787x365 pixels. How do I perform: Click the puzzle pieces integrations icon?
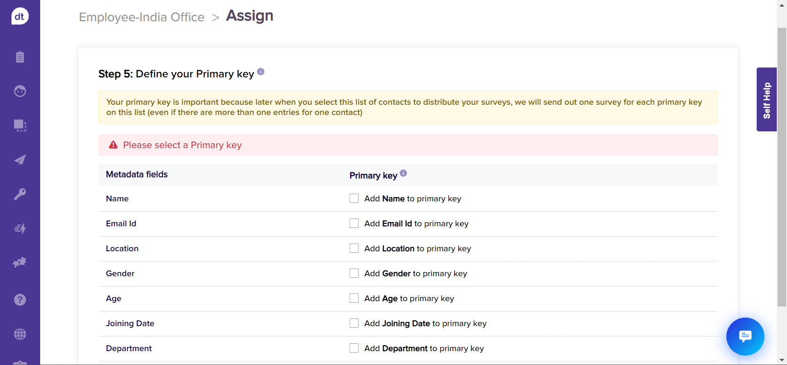[x=20, y=262]
